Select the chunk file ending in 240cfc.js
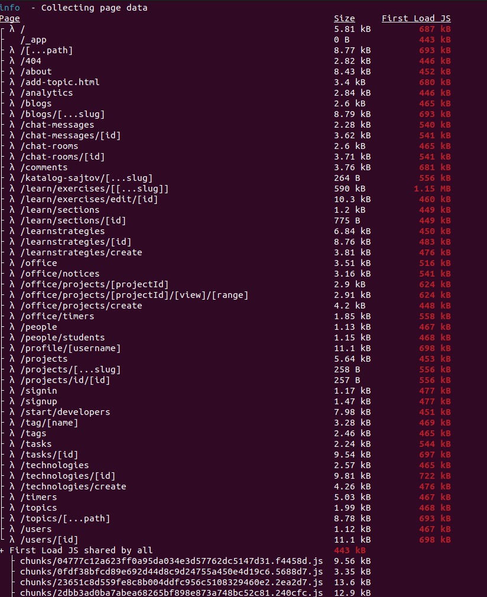The height and width of the screenshot is (597, 487). pos(171,593)
